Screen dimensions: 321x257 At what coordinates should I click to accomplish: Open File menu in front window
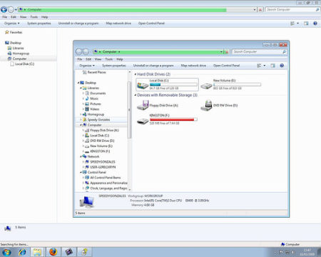pyautogui.click(x=80, y=59)
